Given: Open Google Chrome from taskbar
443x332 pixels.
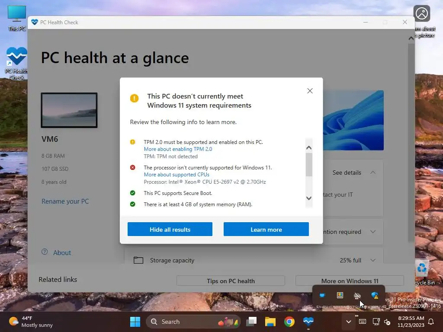Looking at the screenshot, I should click(x=289, y=322).
